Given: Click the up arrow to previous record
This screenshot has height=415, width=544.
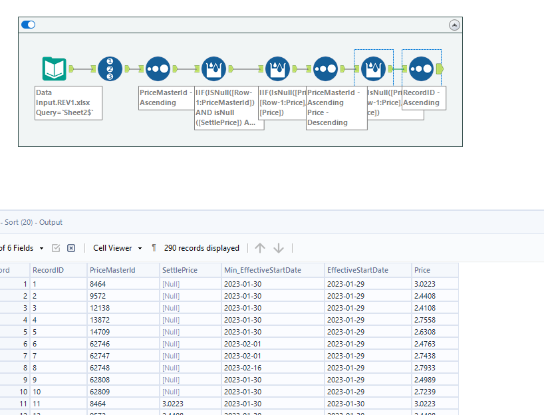Looking at the screenshot, I should click(260, 248).
